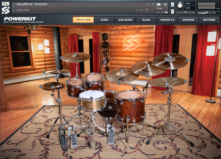Click the camera snapshot icon

point(159,4)
